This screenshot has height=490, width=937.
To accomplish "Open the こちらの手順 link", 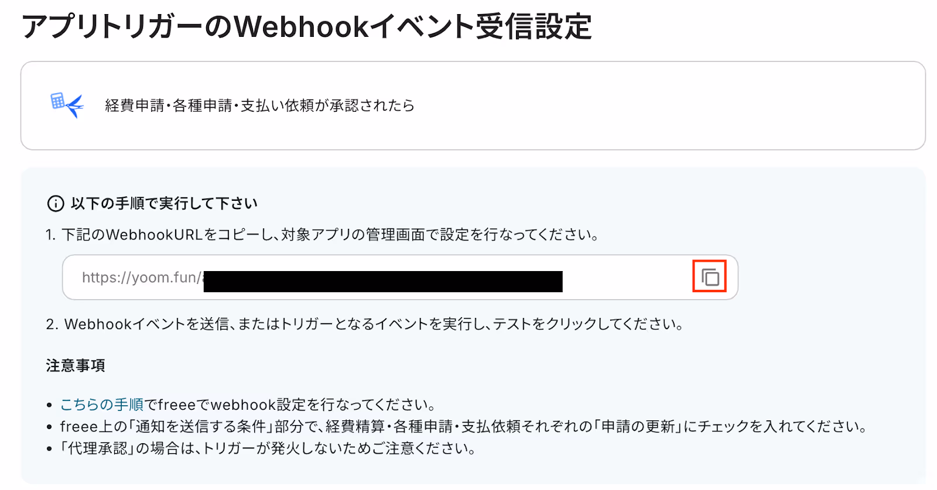I will click(x=102, y=405).
